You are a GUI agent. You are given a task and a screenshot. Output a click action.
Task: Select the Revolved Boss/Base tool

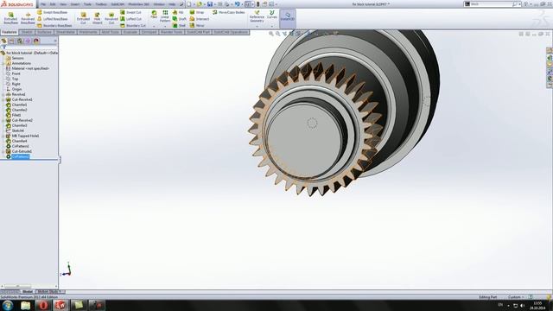coord(28,18)
